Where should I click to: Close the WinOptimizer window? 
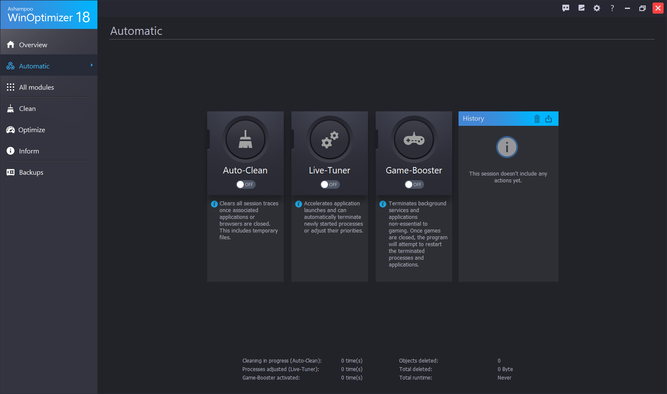(x=658, y=8)
